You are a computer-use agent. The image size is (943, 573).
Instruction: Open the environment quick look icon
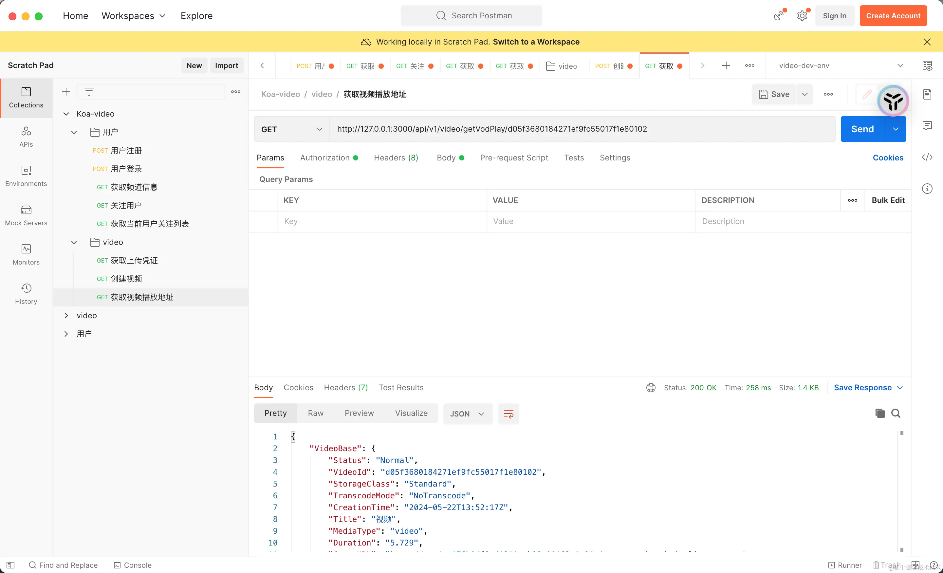pos(927,66)
